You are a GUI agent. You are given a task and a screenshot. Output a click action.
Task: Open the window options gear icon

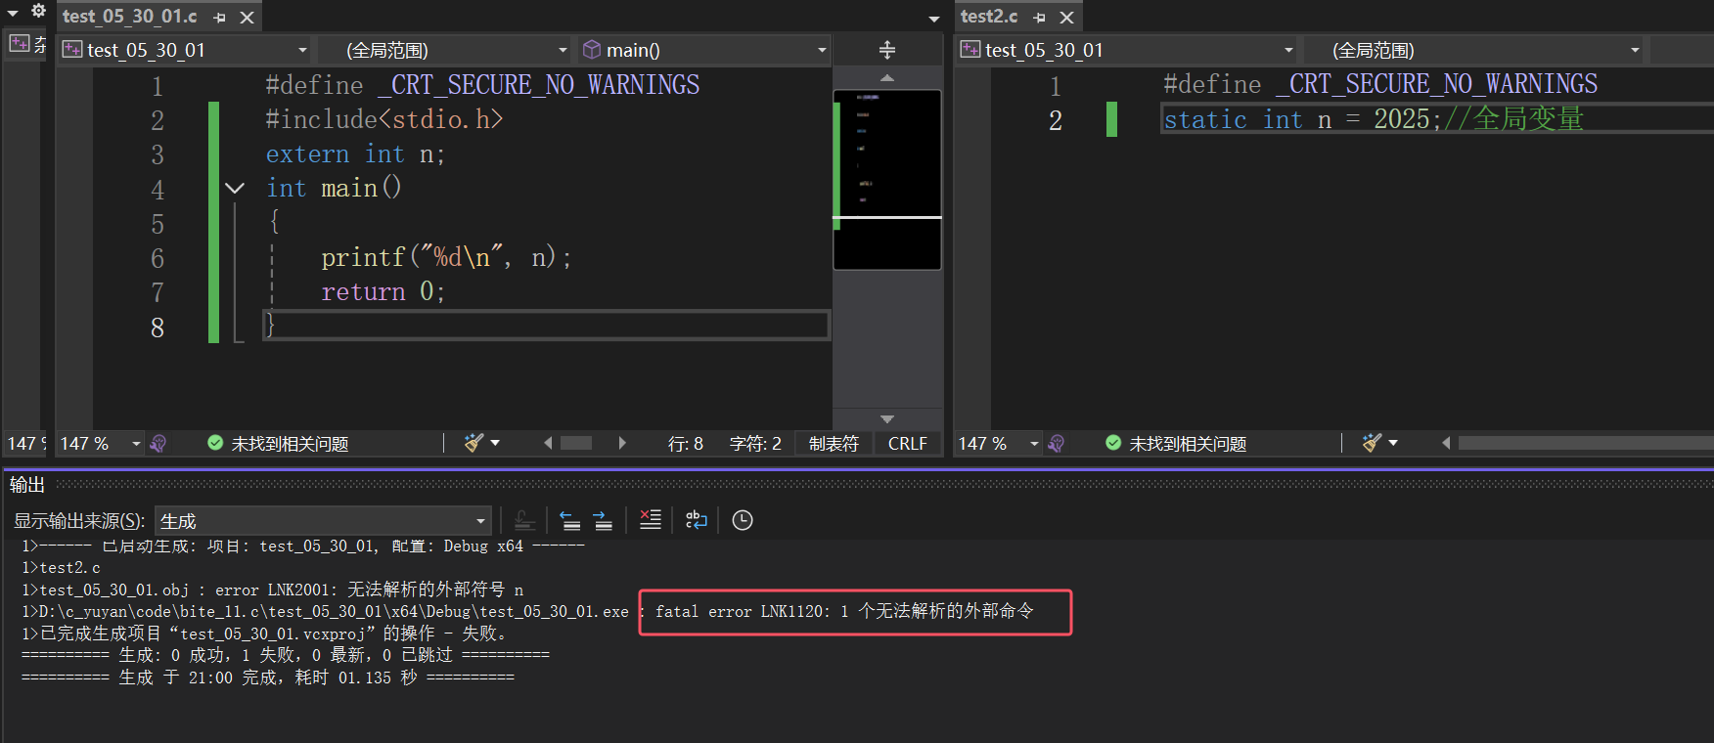point(38,11)
